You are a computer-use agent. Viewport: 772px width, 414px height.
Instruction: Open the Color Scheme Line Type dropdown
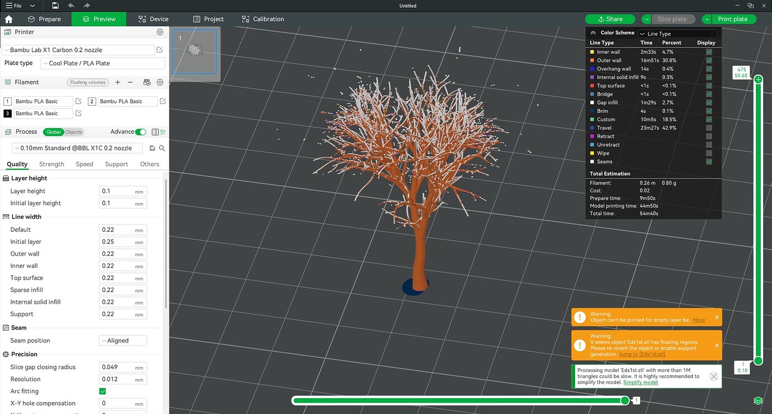678,34
